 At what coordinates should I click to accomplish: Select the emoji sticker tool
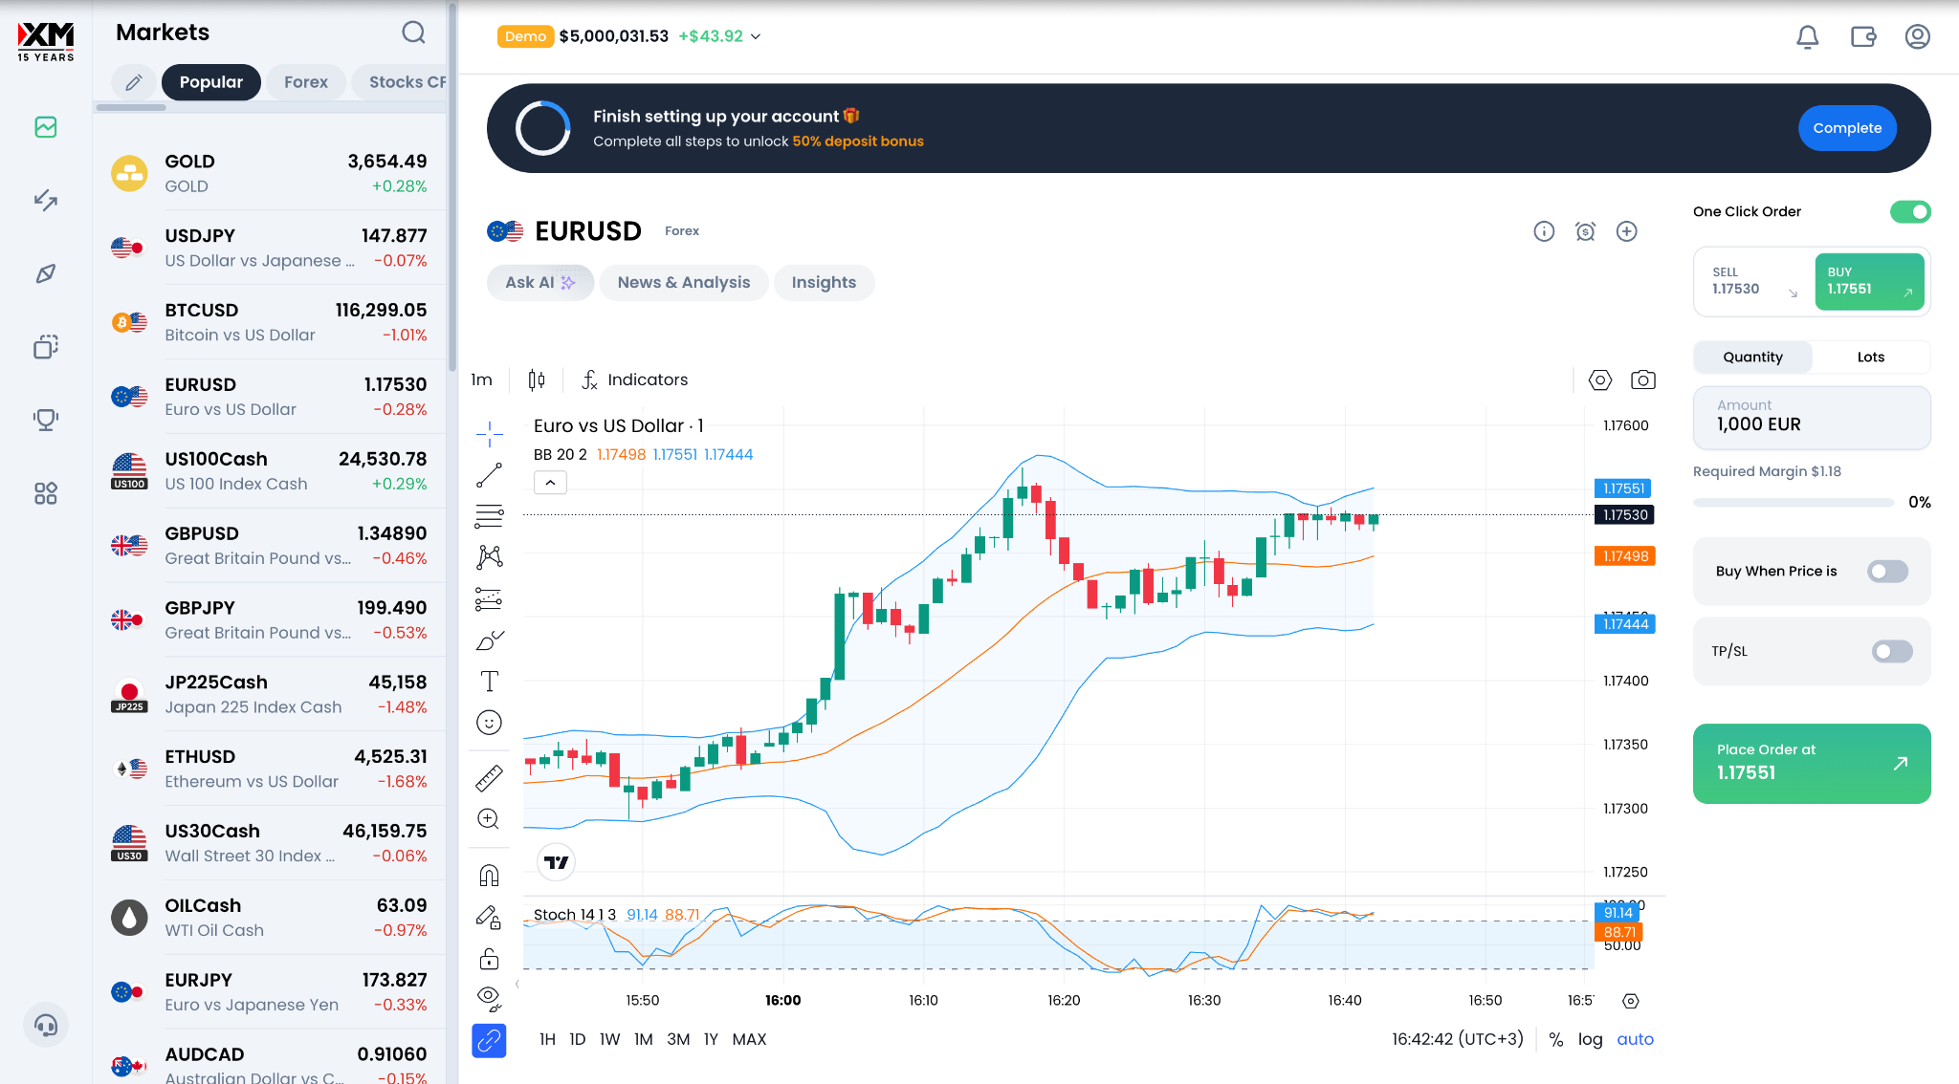tap(489, 723)
